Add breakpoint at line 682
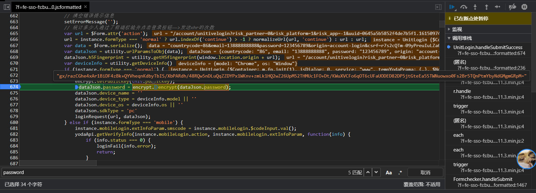This screenshot has height=193, width=536. coord(14,134)
